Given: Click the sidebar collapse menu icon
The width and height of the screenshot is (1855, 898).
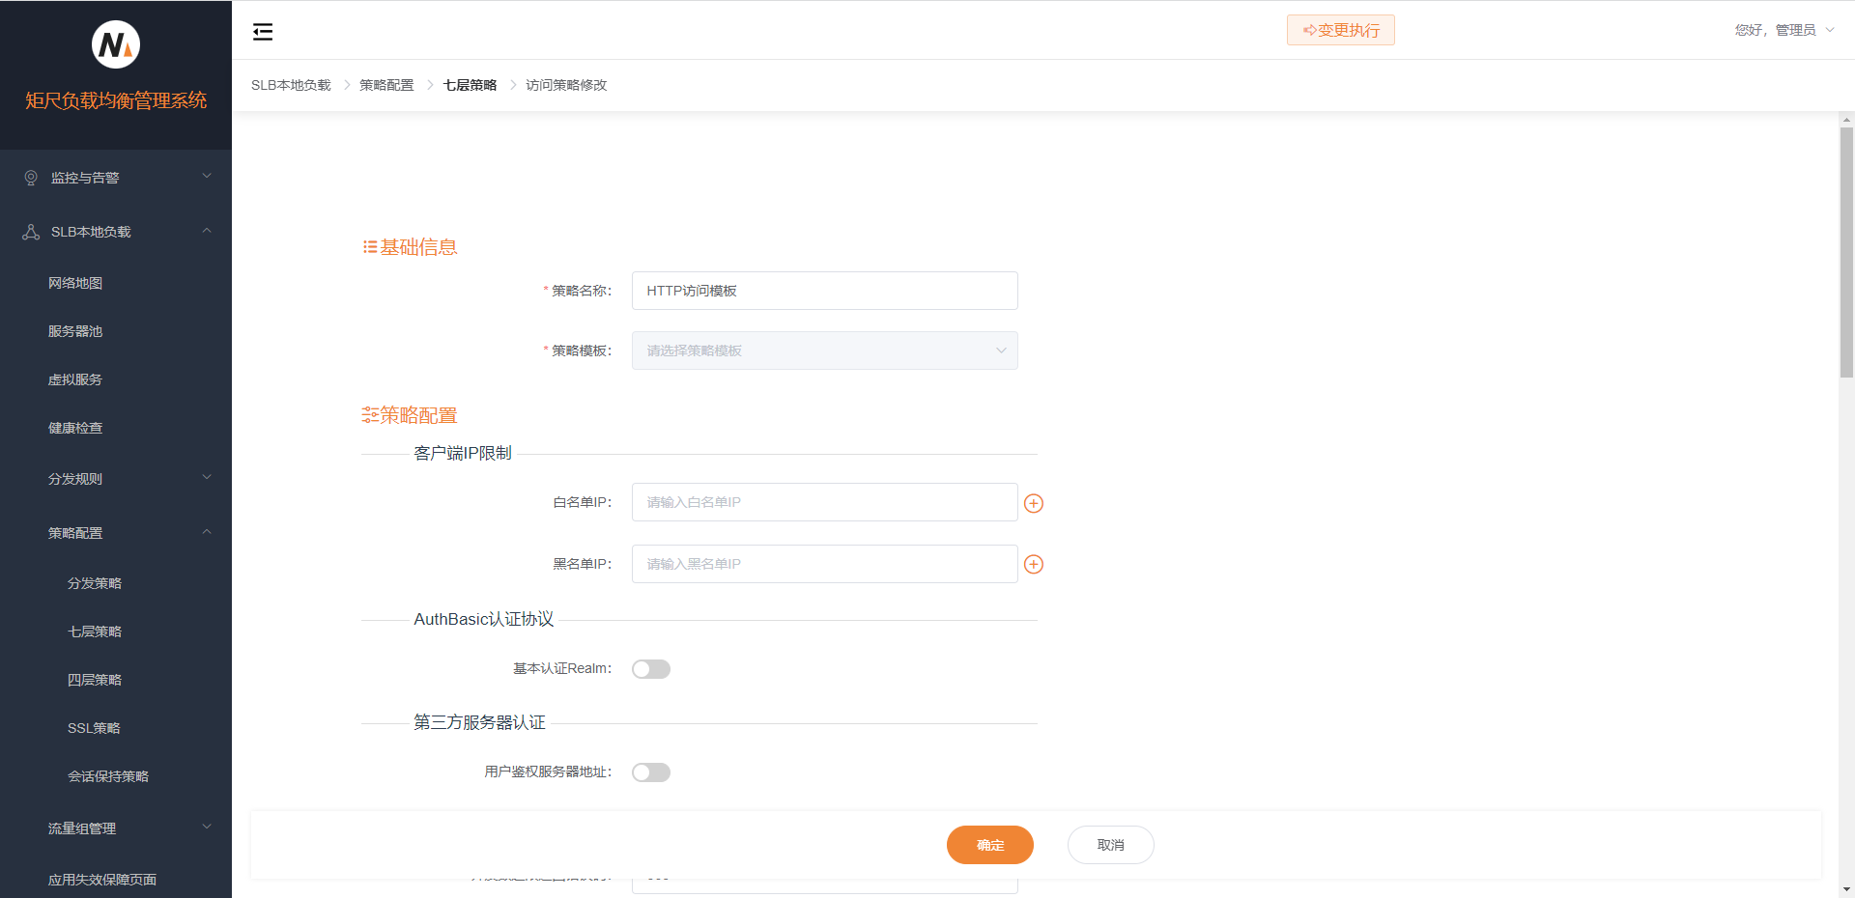Looking at the screenshot, I should point(263,32).
